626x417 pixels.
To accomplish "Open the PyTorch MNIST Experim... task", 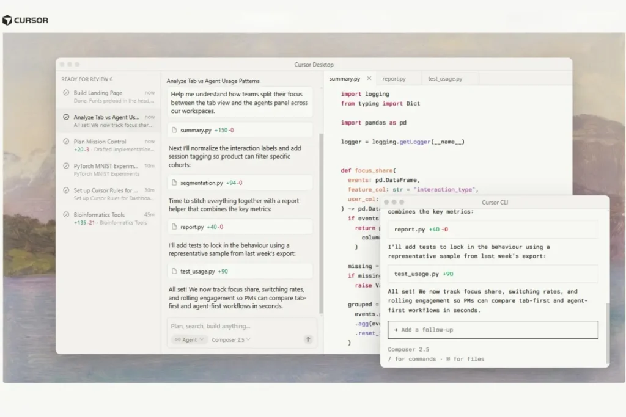I will point(108,170).
